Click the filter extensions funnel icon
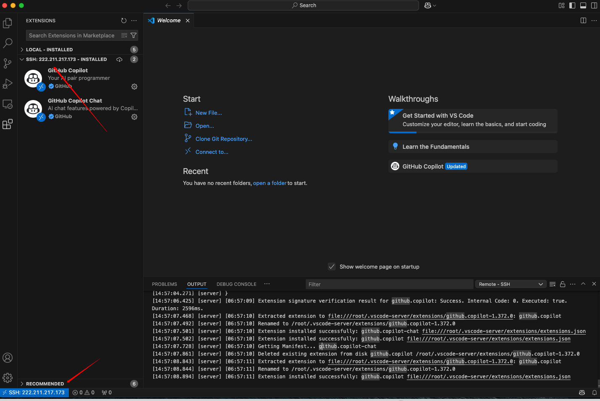 [134, 36]
